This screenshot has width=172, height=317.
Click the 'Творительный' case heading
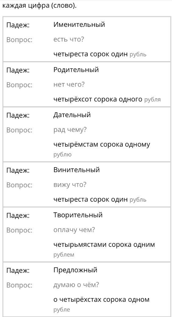(x=78, y=215)
